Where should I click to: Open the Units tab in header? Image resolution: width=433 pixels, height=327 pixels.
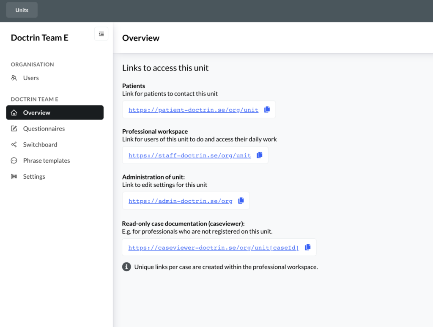pyautogui.click(x=22, y=10)
